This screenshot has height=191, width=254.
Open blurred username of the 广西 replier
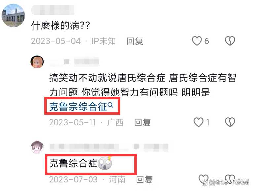tap(74, 62)
